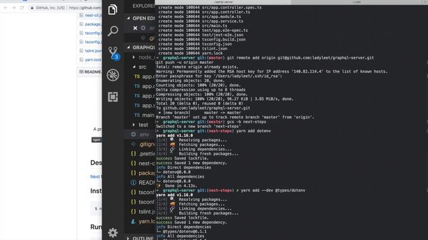This screenshot has width=428, height=240.
Task: Click the 'git push -u origin master' line
Action: click(185, 62)
